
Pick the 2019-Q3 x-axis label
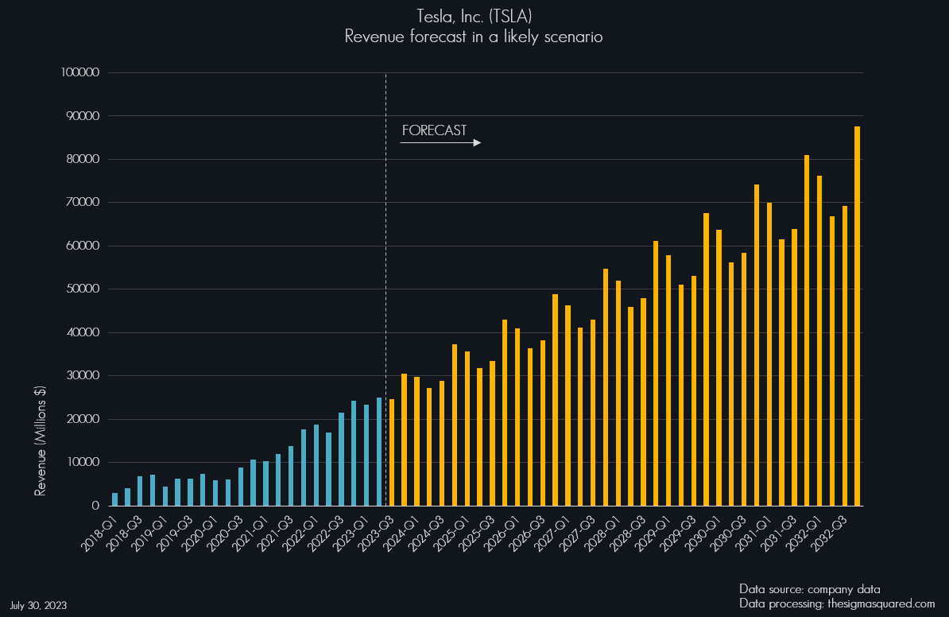(x=175, y=532)
